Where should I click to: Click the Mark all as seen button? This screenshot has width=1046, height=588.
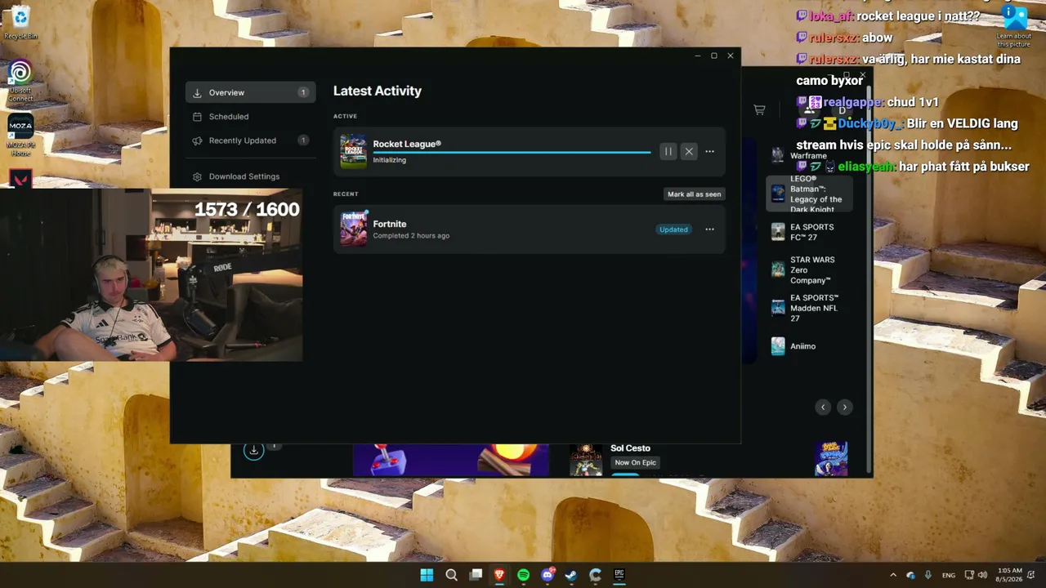[695, 194]
